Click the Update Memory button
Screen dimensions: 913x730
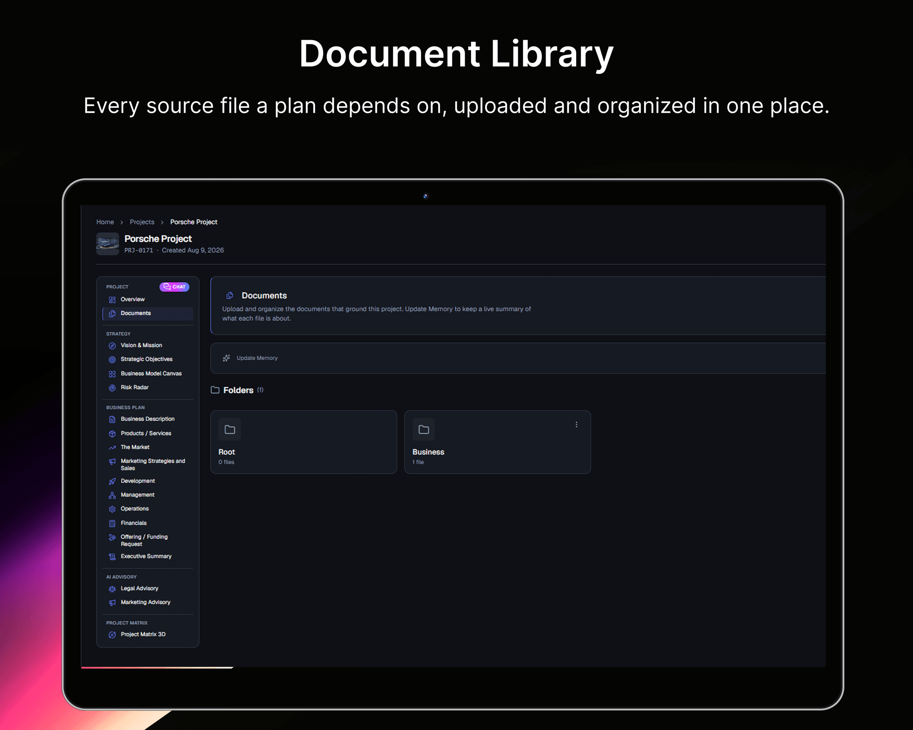250,358
